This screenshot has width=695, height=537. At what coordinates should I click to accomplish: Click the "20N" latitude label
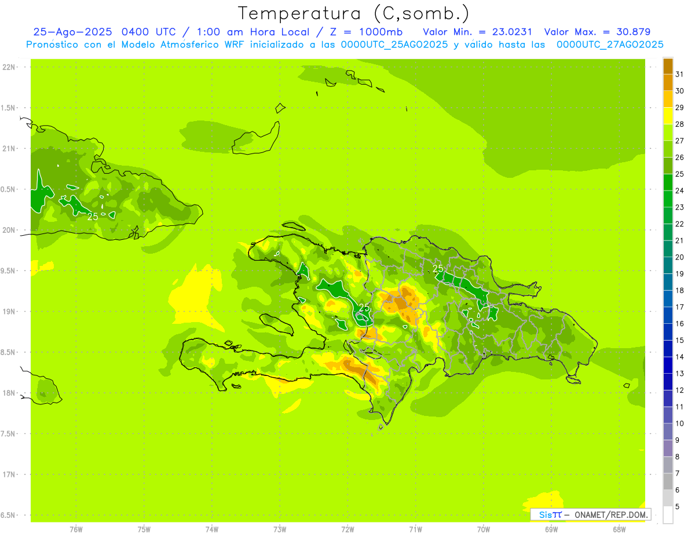pyautogui.click(x=9, y=230)
